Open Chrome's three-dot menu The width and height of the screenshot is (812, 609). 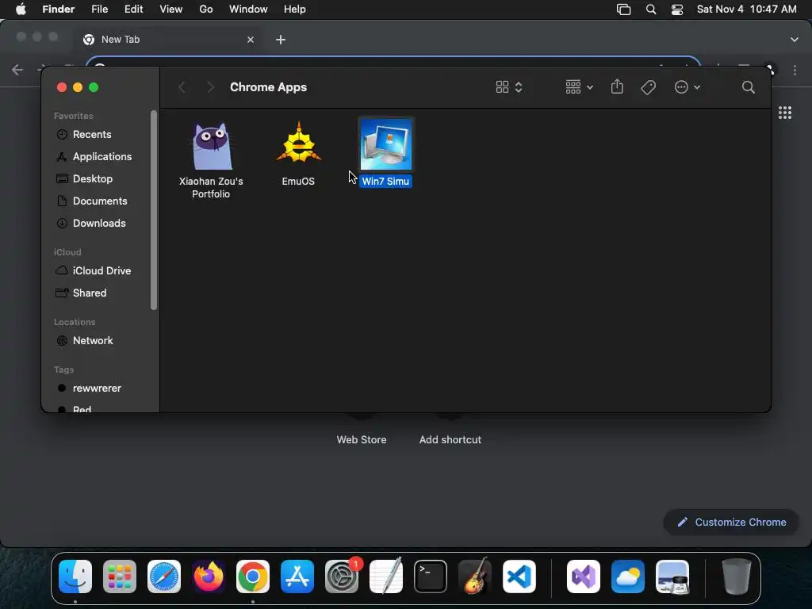(795, 70)
